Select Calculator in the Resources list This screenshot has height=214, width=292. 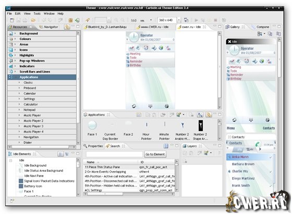click(42, 105)
